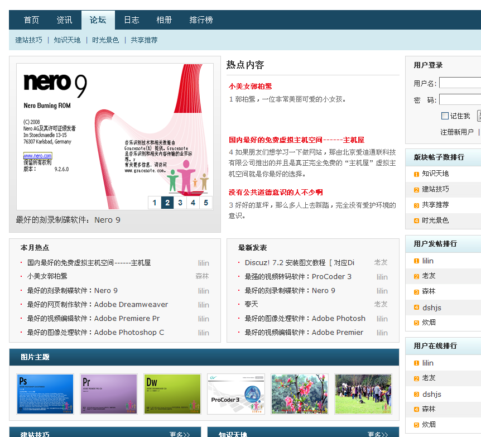This screenshot has width=481, height=437.
Task: Jump to slideshow page 4
Action: coord(193,203)
